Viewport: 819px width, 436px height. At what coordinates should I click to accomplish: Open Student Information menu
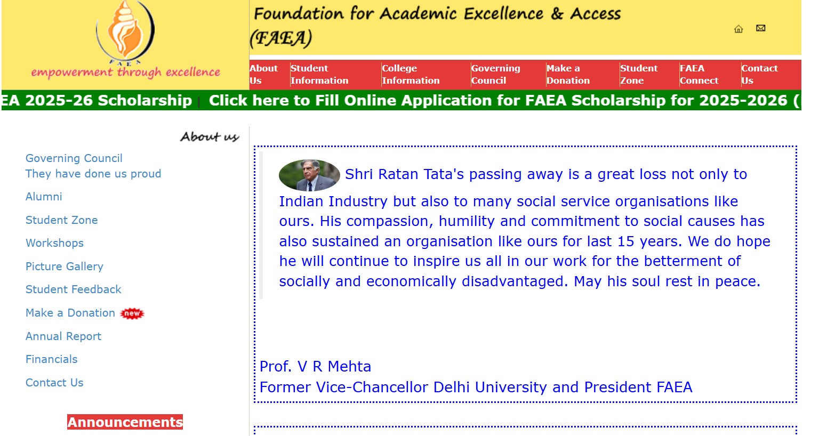(x=319, y=75)
